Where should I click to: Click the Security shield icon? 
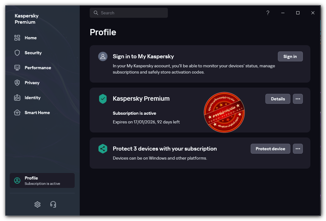17,53
